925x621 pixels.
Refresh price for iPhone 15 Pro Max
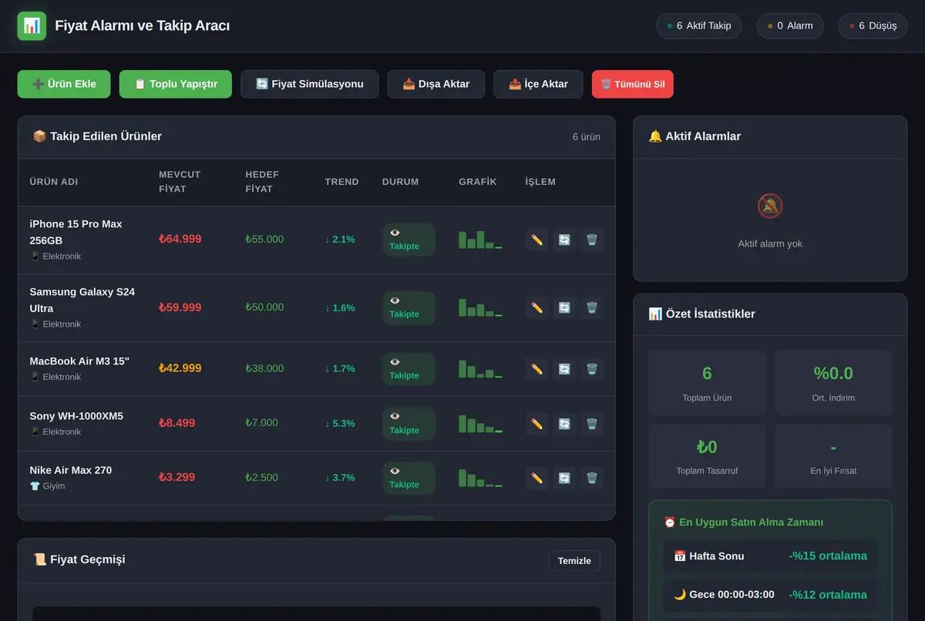(x=564, y=240)
